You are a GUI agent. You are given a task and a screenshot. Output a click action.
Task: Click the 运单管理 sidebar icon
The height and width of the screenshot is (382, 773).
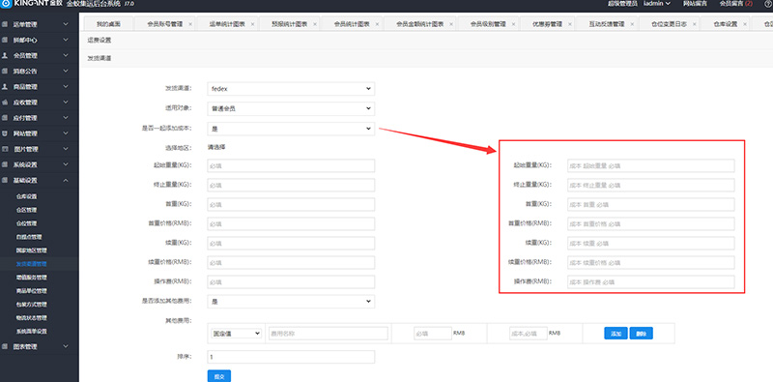click(5, 24)
